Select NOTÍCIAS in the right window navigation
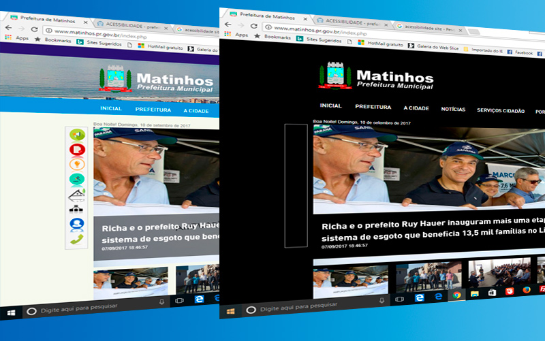 point(453,109)
